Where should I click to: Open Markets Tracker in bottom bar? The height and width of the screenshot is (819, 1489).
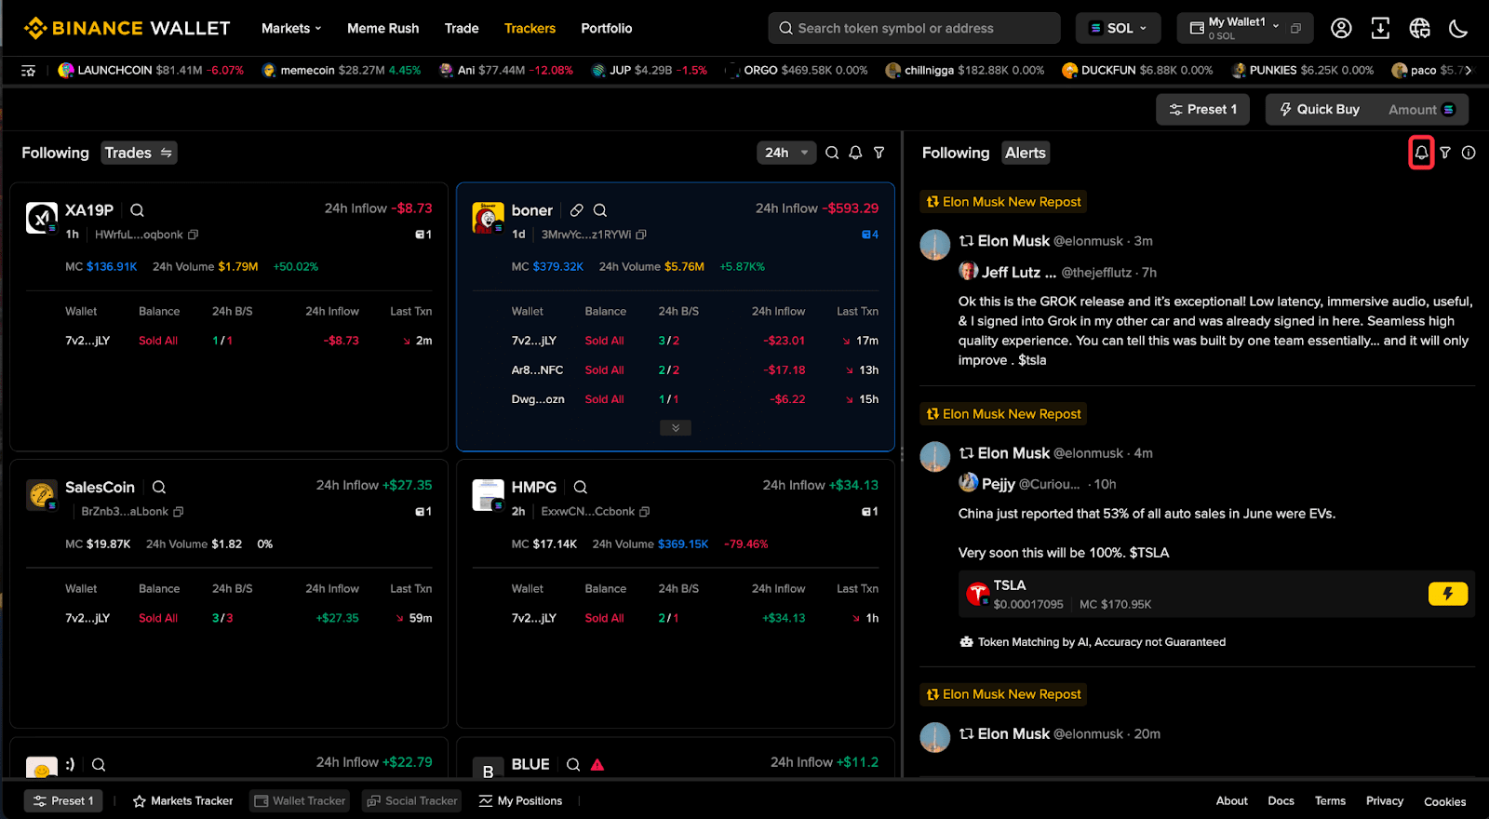tap(182, 800)
